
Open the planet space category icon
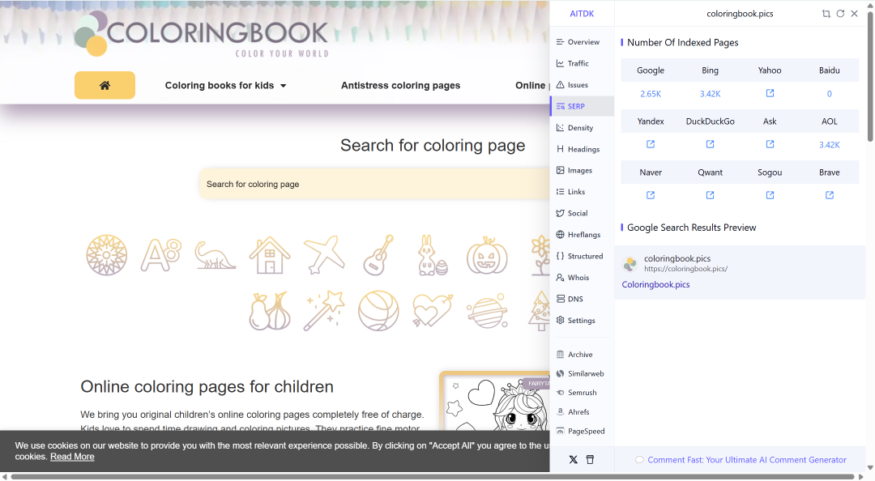[487, 311]
